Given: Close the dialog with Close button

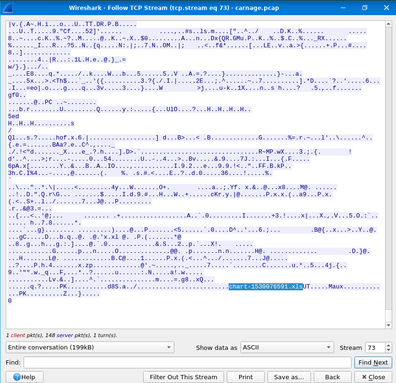Looking at the screenshot, I should [373, 377].
